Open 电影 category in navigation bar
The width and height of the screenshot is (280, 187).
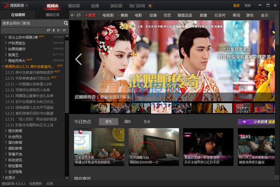point(138,15)
